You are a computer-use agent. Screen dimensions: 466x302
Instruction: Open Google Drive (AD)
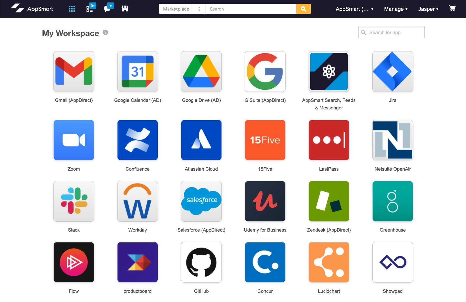201,72
